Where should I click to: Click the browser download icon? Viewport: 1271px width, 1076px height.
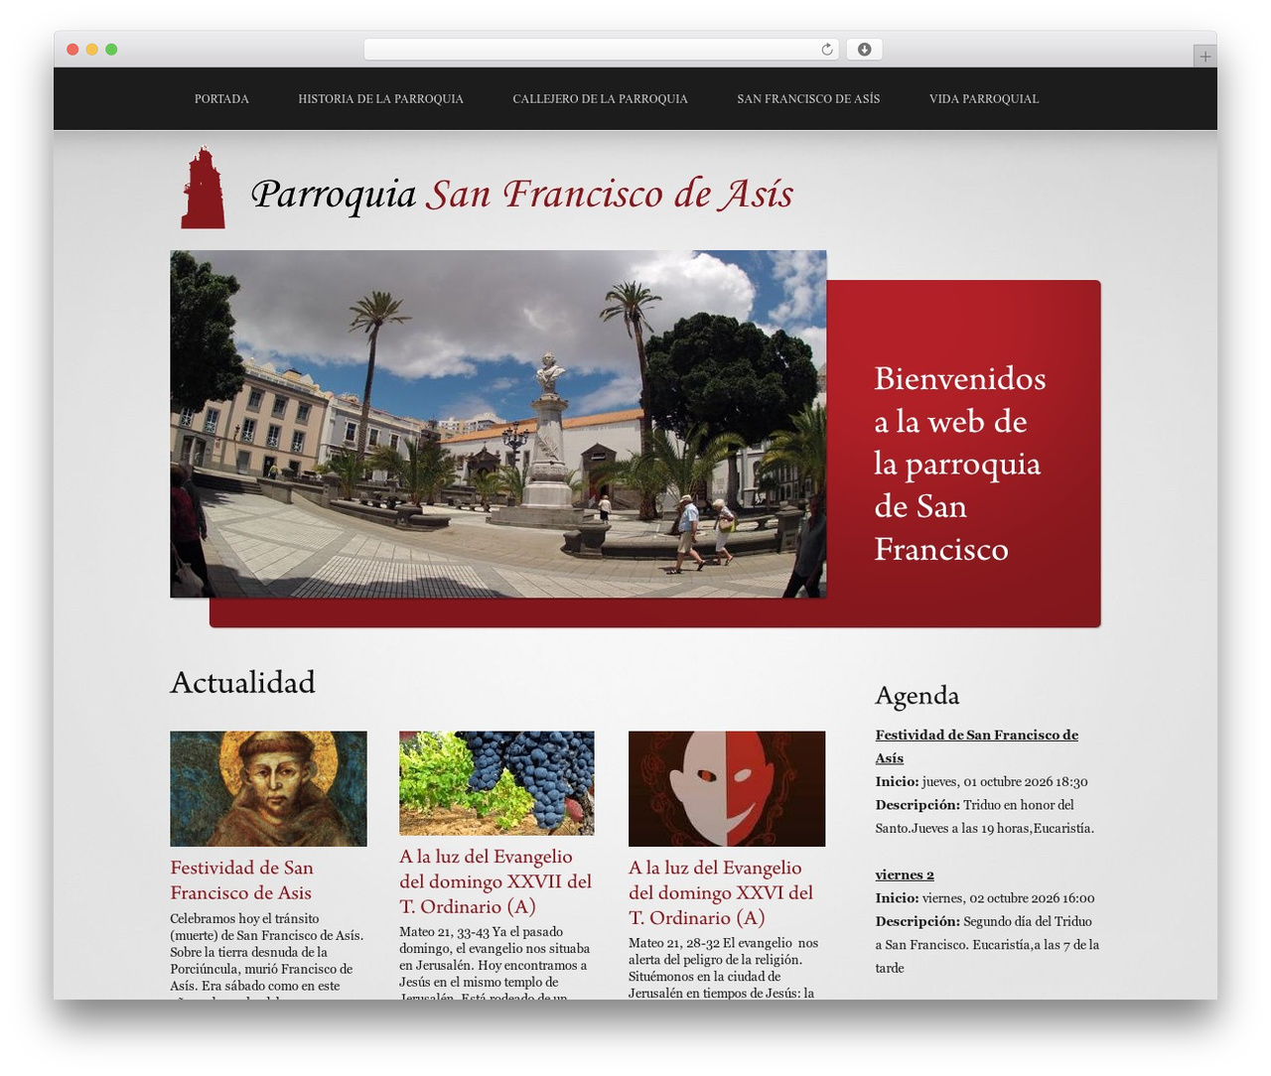[864, 50]
